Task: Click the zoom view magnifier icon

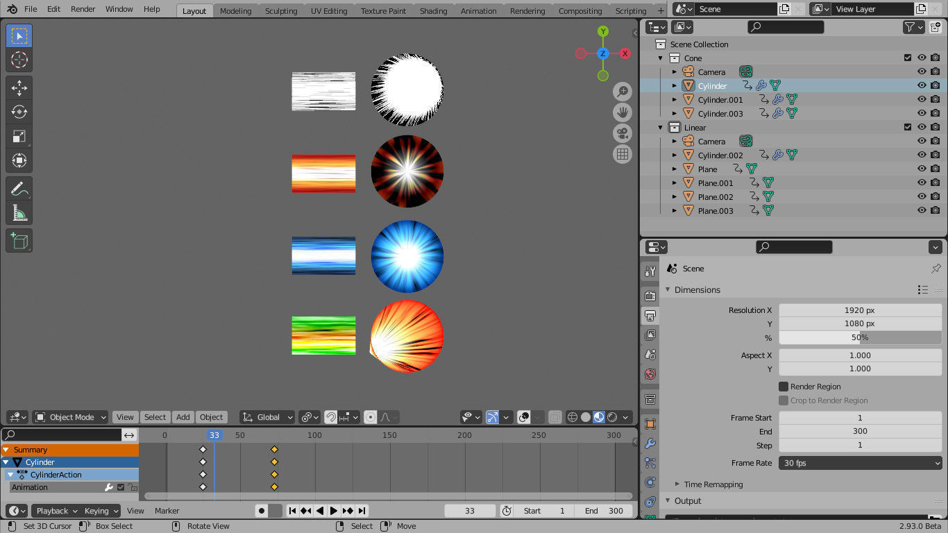Action: click(x=623, y=92)
